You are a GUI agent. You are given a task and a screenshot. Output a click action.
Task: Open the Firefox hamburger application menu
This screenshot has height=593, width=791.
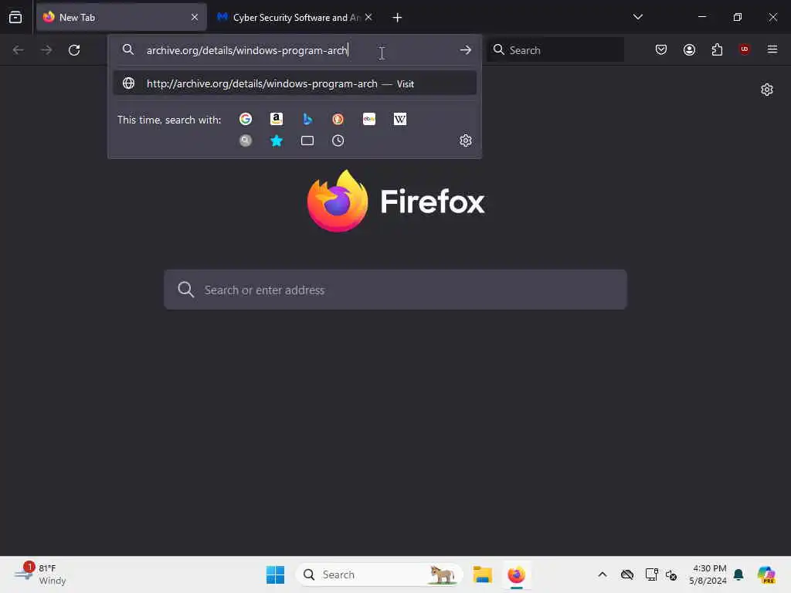(772, 49)
